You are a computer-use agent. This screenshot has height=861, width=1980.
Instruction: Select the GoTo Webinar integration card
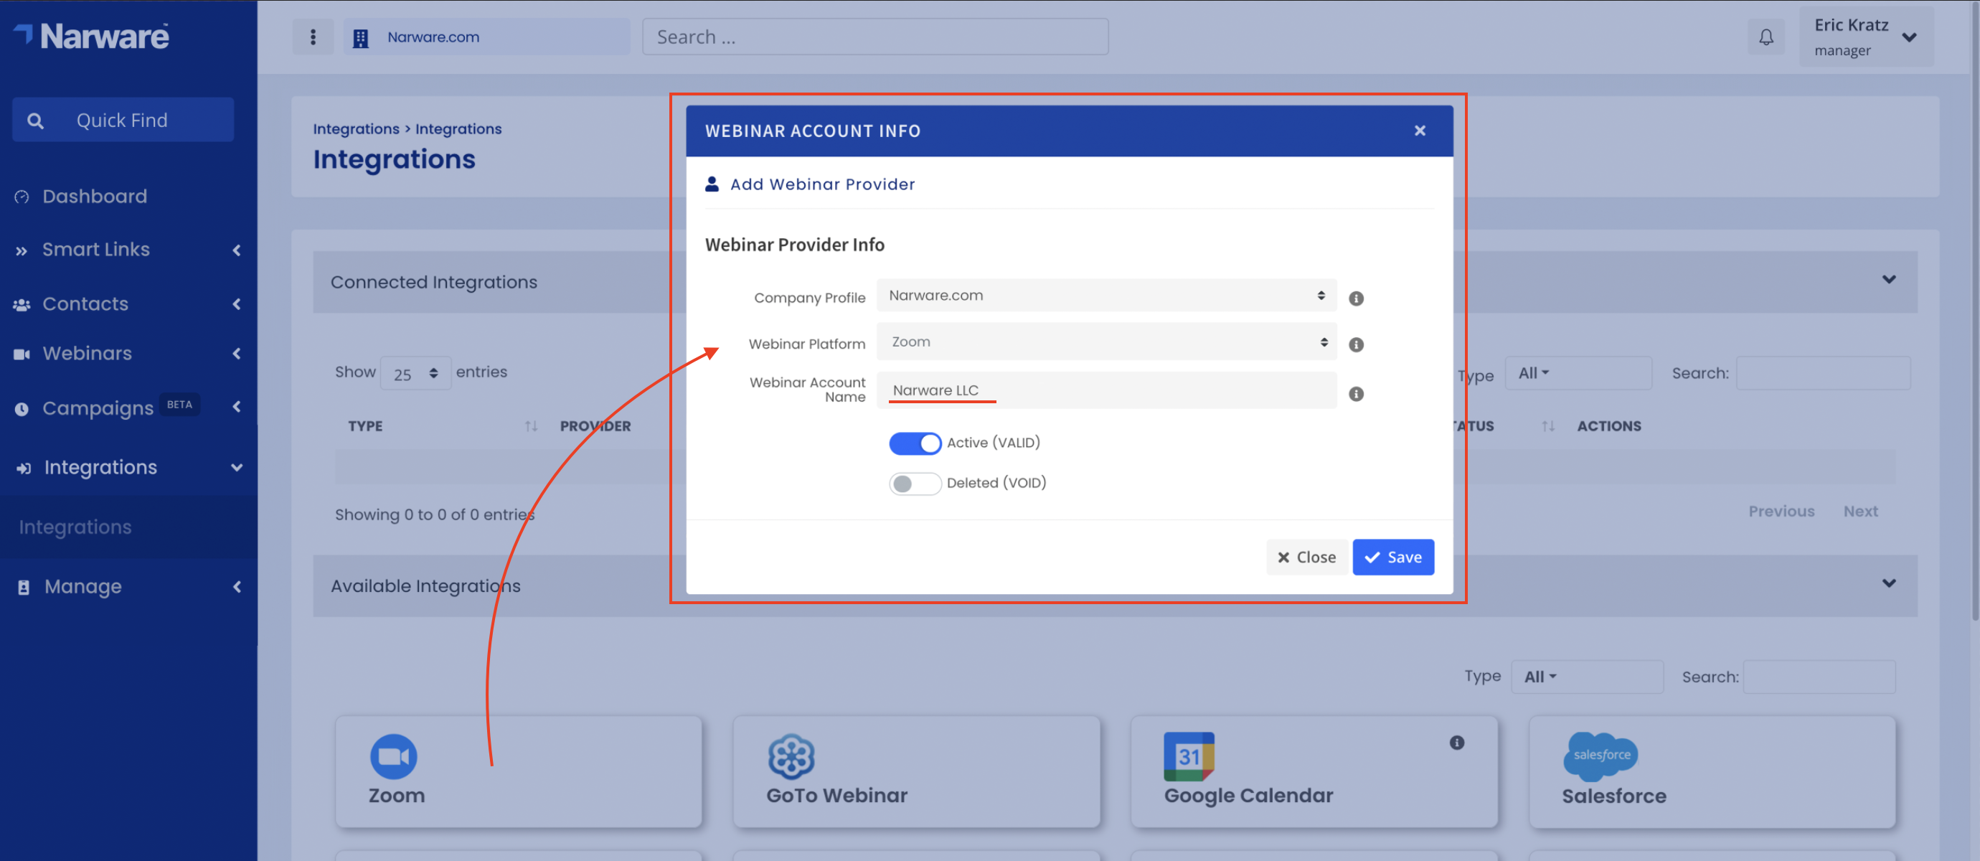916,772
